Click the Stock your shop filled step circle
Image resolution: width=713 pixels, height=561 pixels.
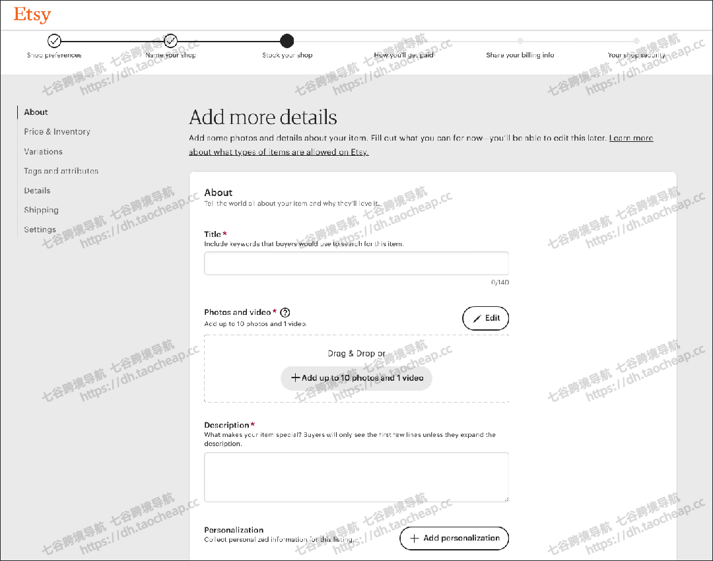pyautogui.click(x=287, y=41)
